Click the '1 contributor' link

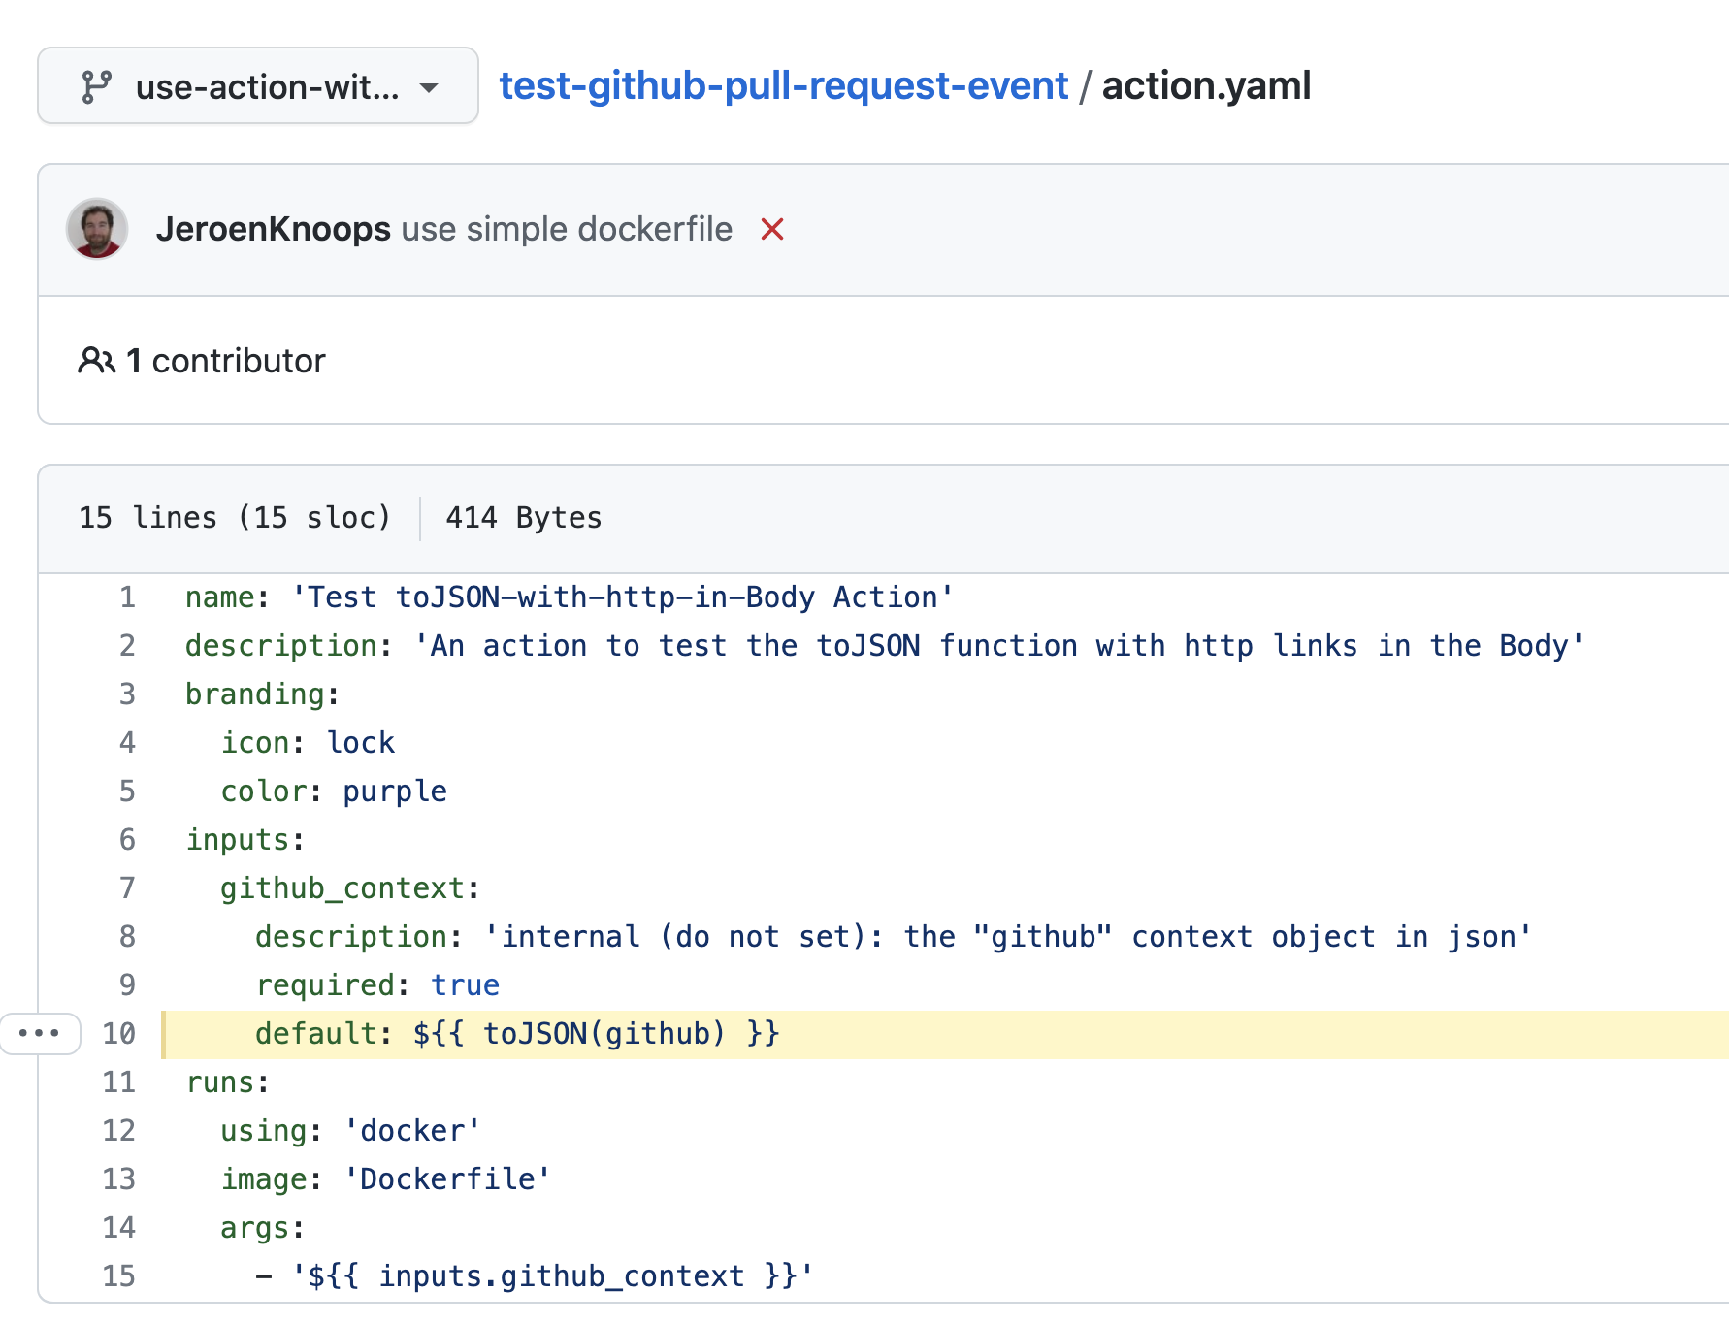(x=225, y=360)
